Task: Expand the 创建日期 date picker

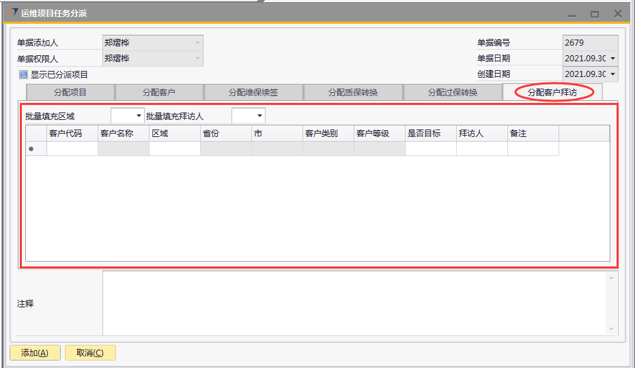Action: coord(612,74)
